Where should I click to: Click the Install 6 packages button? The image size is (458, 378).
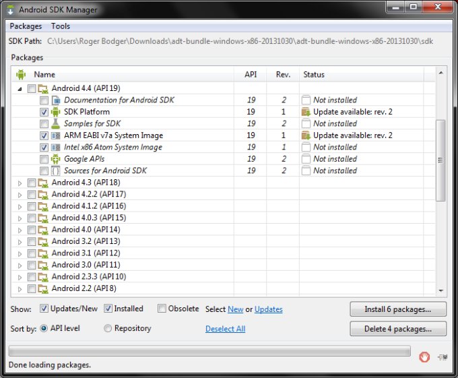398,309
